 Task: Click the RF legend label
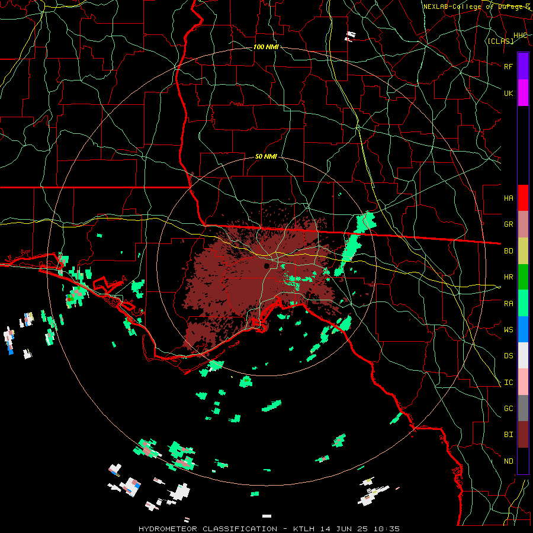click(x=508, y=66)
